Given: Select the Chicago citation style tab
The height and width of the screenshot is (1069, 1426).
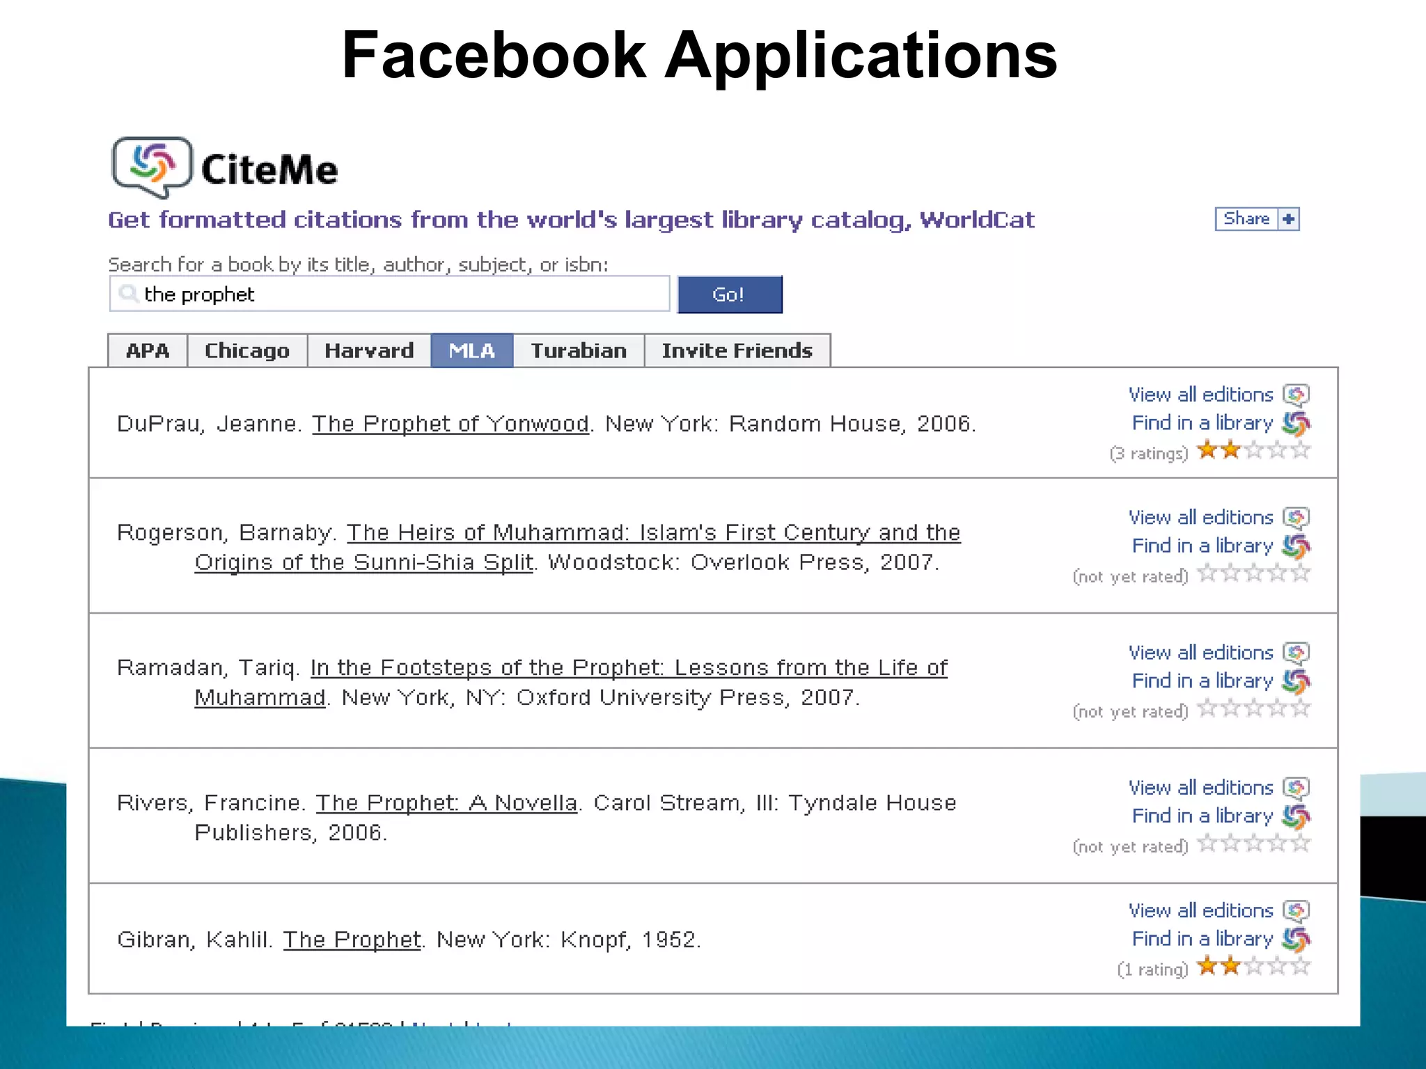Looking at the screenshot, I should [247, 351].
